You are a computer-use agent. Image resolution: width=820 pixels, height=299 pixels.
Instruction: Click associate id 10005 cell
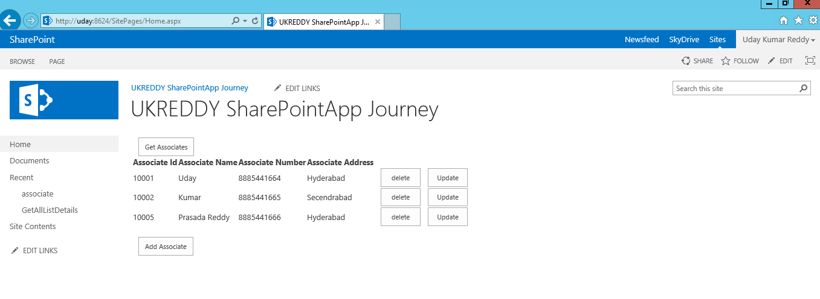point(144,218)
